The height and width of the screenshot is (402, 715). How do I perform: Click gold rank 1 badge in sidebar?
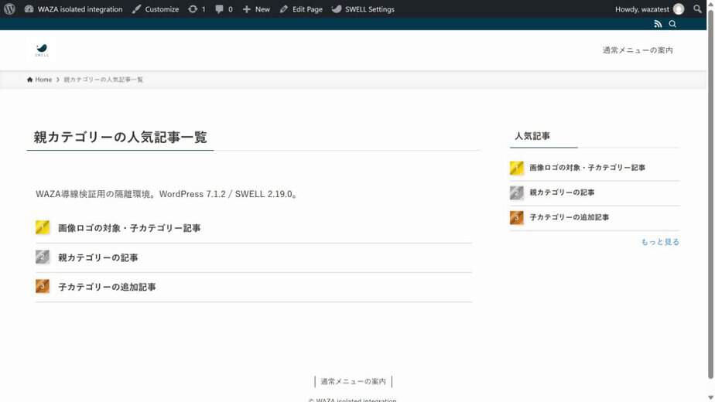[517, 168]
